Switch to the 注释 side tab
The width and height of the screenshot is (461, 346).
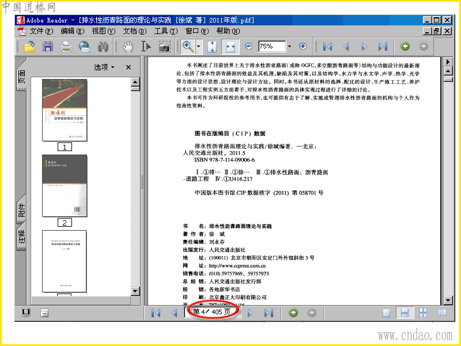point(22,237)
